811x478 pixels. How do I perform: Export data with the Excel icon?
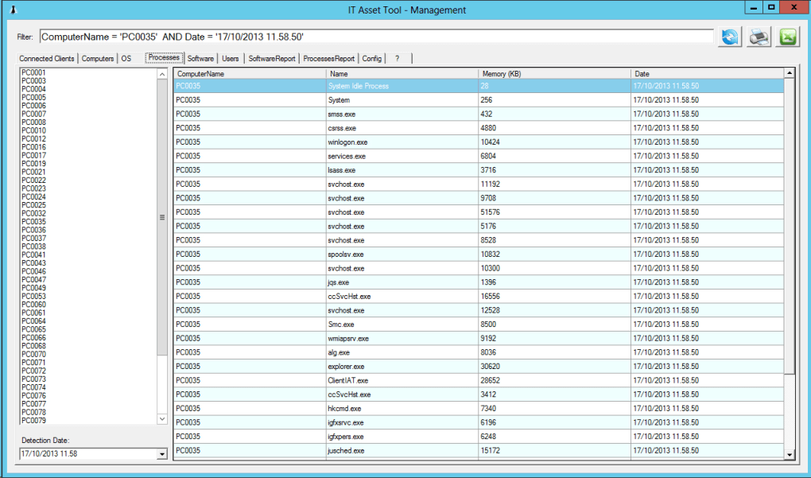pyautogui.click(x=788, y=37)
